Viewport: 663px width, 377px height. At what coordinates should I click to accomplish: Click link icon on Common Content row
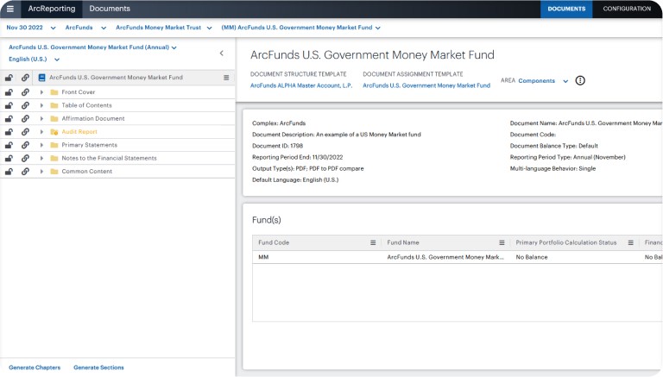click(x=25, y=172)
